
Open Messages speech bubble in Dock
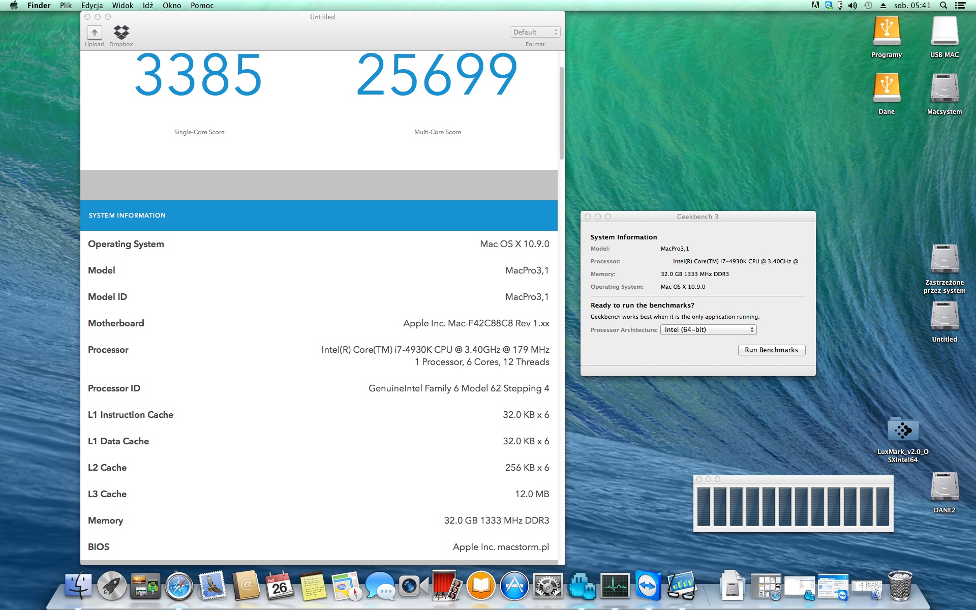(x=380, y=585)
